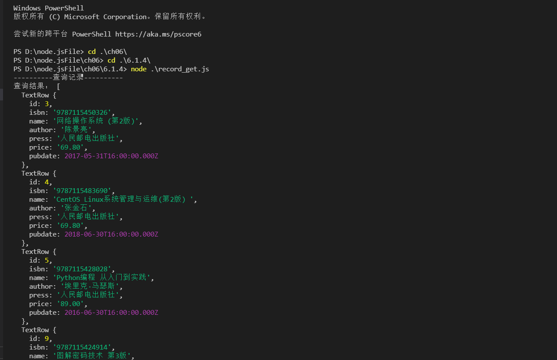Screen dimensions: 557x360
Task: Click the 'Windows PowerShell' header line
Action: point(49,8)
